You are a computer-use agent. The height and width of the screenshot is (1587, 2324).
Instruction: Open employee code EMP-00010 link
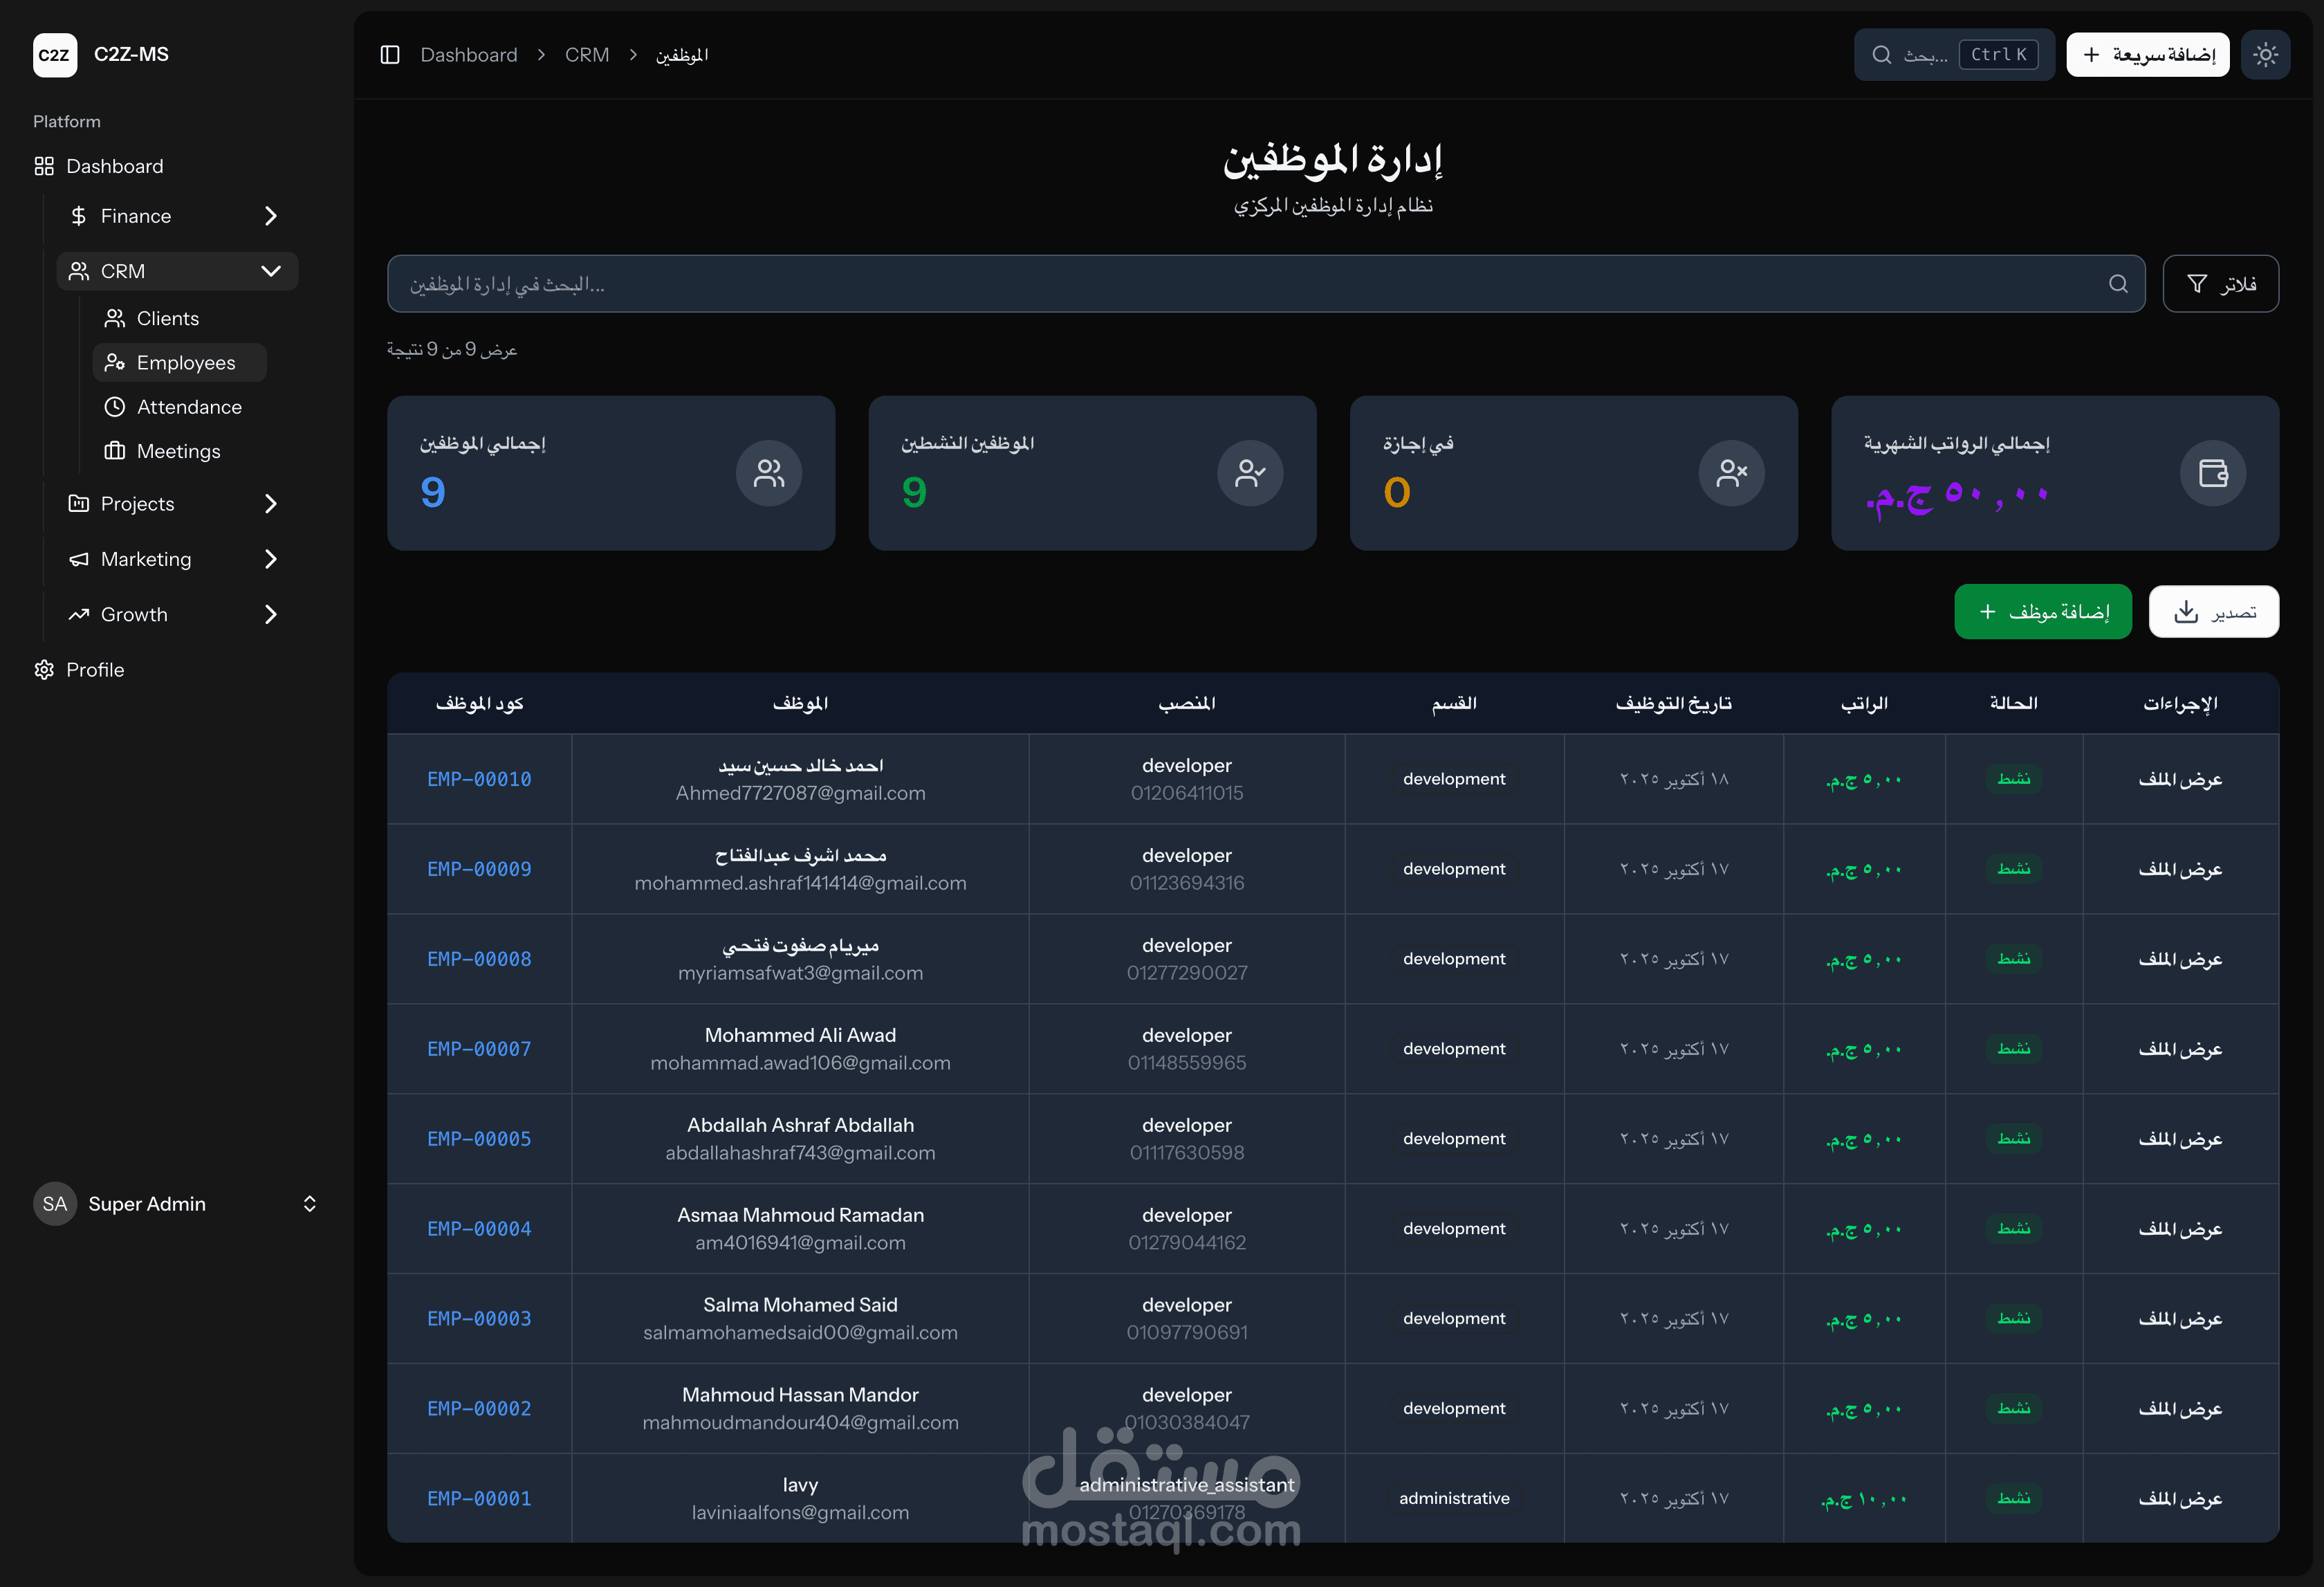point(479,779)
